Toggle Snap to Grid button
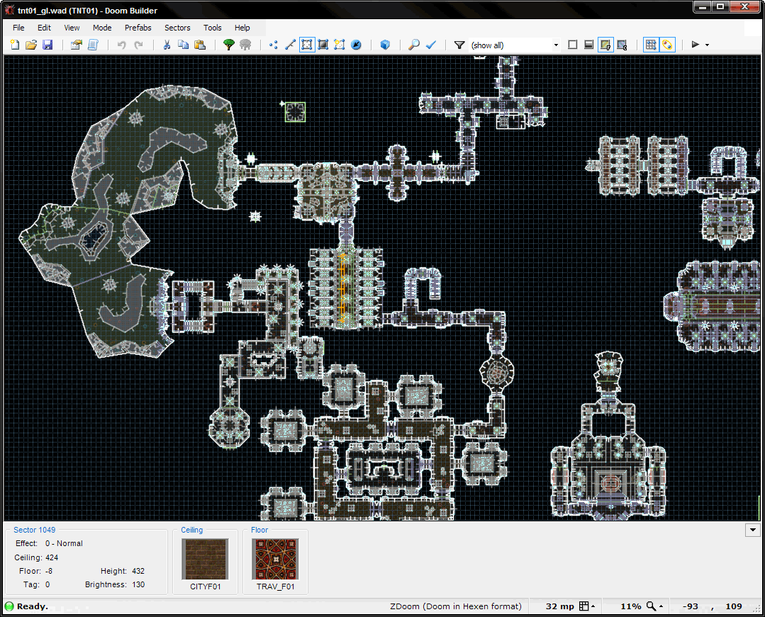 click(x=651, y=45)
